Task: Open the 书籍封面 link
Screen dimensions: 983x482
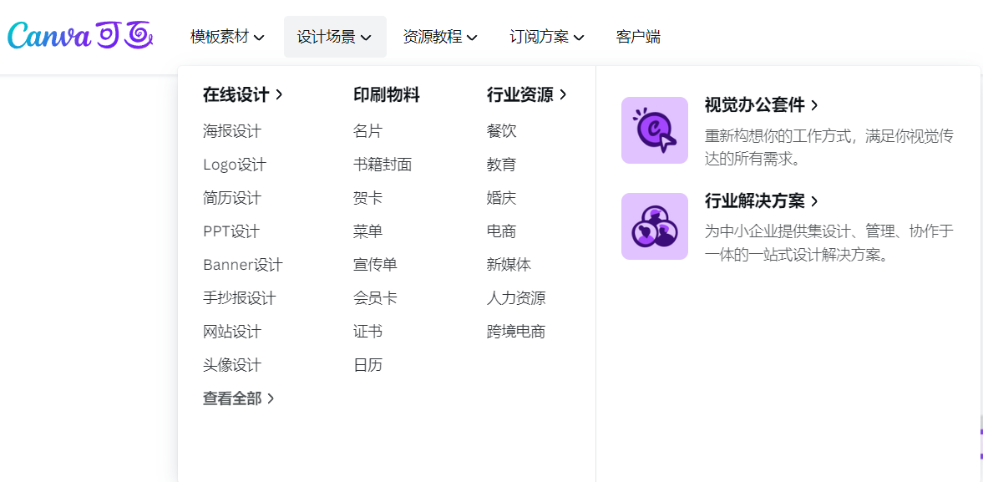Action: pos(383,165)
